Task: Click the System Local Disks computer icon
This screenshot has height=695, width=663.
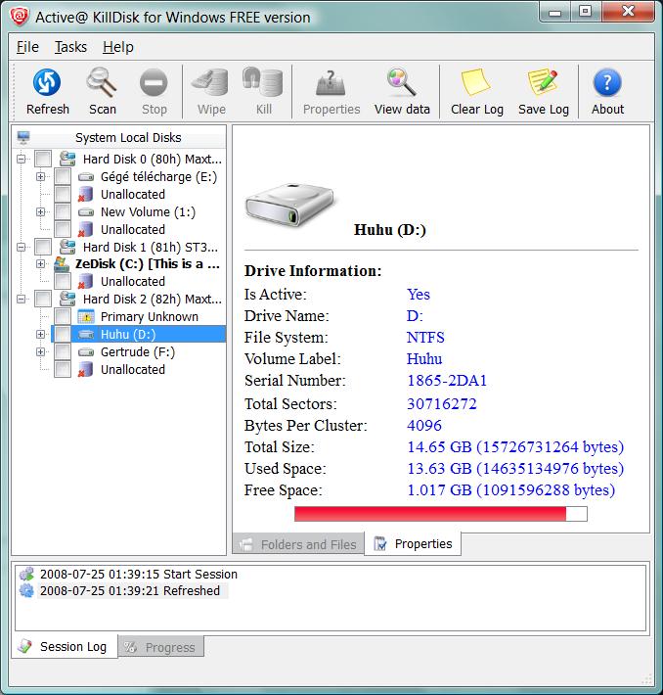Action: click(23, 137)
